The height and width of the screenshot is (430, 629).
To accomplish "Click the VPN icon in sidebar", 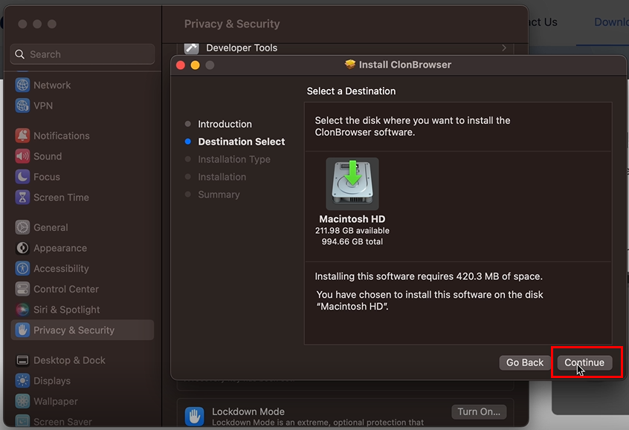I will 22,105.
